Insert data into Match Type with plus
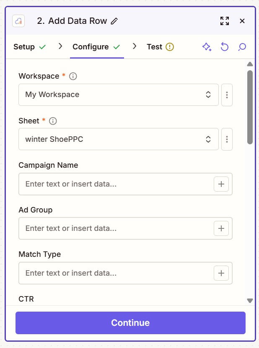The height and width of the screenshot is (348, 259). tap(221, 273)
